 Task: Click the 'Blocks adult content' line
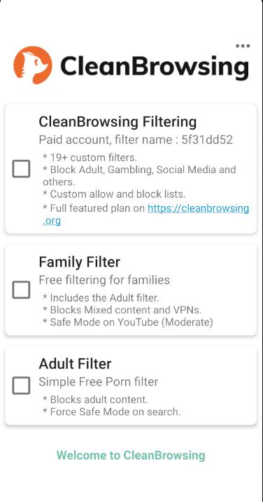95,400
